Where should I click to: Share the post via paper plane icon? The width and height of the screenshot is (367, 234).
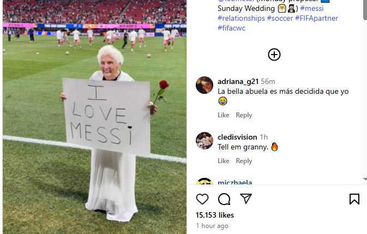(246, 199)
